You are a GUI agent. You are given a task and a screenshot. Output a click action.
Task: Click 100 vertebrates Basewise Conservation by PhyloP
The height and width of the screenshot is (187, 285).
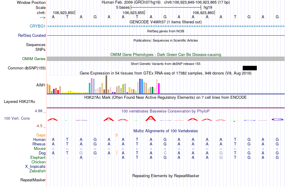coord(166,111)
